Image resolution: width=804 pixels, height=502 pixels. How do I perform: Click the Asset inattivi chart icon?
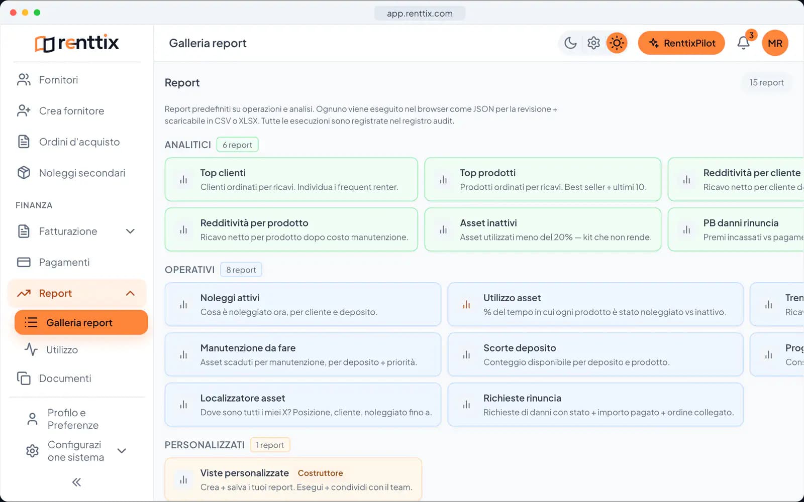443,230
